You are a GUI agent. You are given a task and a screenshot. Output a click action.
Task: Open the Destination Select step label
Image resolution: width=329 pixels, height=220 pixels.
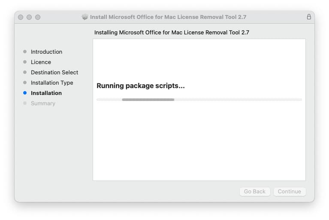pyautogui.click(x=54, y=72)
